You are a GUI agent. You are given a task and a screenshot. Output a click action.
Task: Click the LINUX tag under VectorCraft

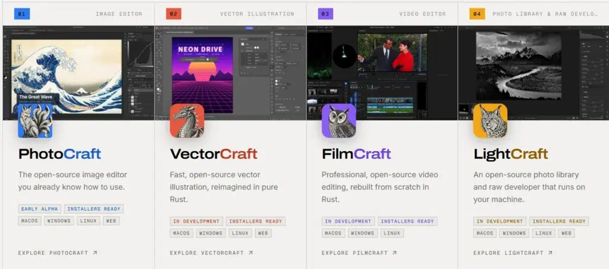[240, 233]
